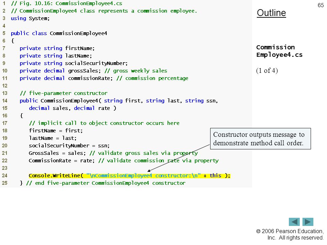Click the '// commission percentage' comment

(152, 78)
